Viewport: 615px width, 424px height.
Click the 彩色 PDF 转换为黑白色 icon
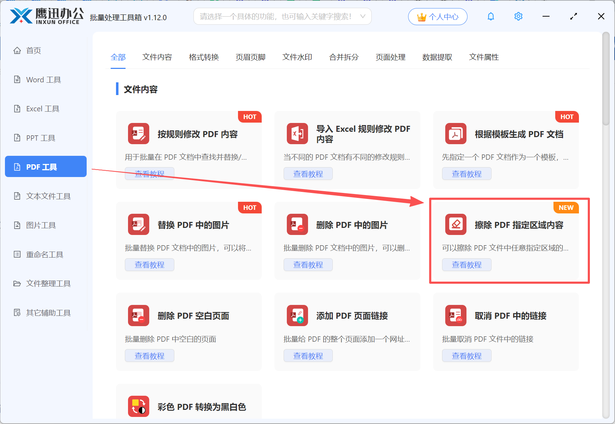[x=139, y=406]
